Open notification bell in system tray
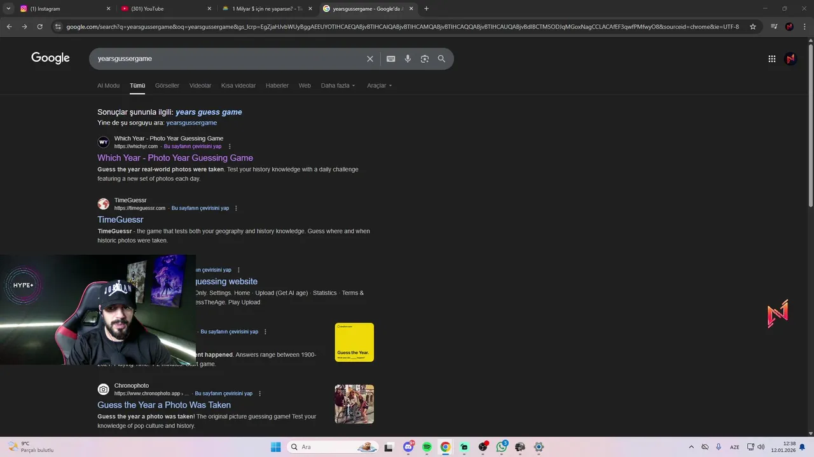The width and height of the screenshot is (814, 457). (x=802, y=447)
